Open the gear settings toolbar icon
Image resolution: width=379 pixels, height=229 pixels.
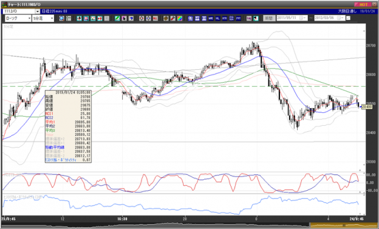tap(166, 18)
